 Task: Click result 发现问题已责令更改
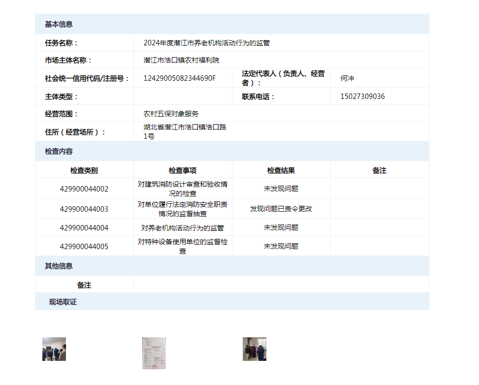click(x=281, y=209)
